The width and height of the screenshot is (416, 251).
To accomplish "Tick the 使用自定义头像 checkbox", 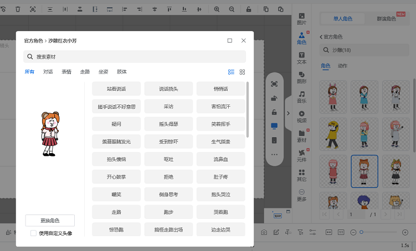I will [x=33, y=233].
